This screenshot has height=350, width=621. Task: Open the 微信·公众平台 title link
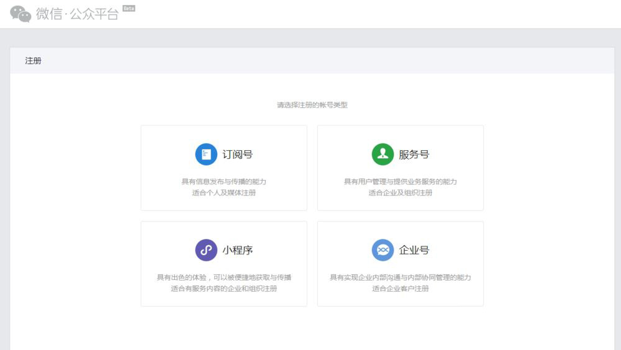(x=77, y=14)
